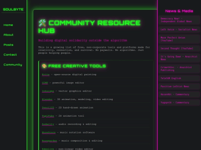Open the Rosegarden link

50,141
